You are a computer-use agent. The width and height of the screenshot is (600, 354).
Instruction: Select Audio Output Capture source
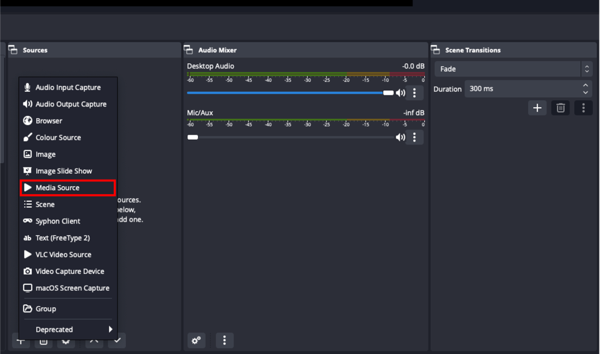[x=68, y=104]
